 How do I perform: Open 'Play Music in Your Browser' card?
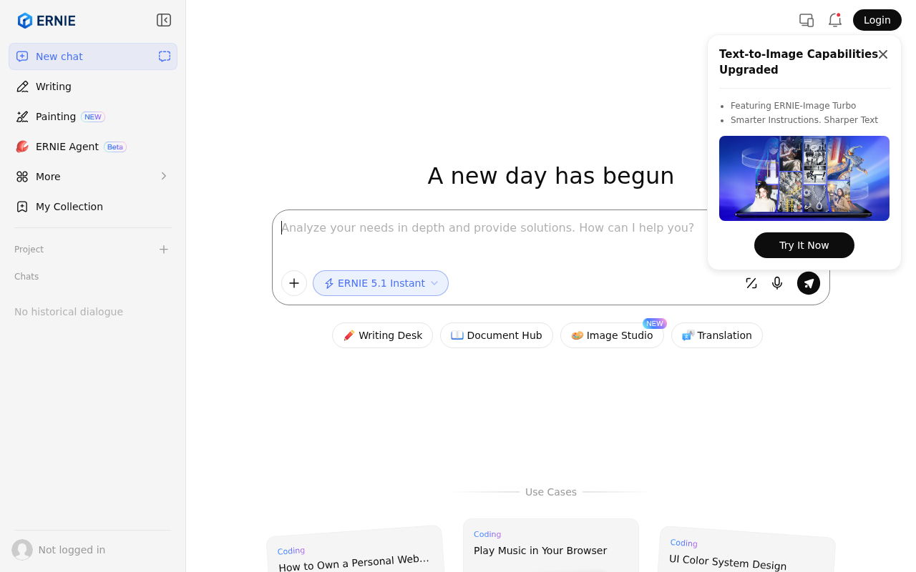tap(551, 545)
